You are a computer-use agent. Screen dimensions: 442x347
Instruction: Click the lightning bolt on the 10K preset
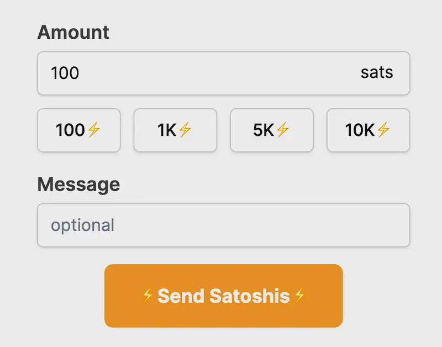[383, 130]
